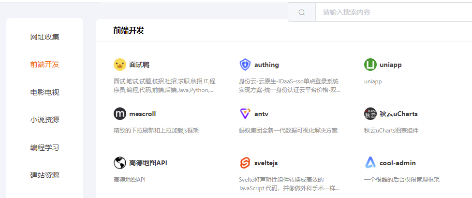
Task: Click 精致的下拉刷新和上拉加载js框架 description
Action: coord(156,131)
